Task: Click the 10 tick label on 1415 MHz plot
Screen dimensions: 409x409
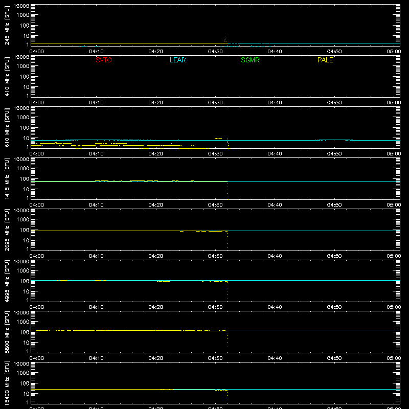Action: [x=26, y=189]
